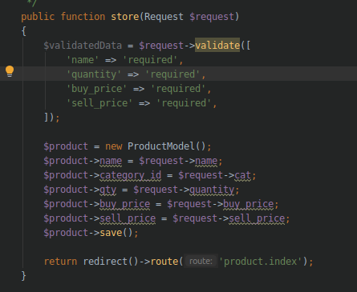This screenshot has height=292, width=357.
Task: Click the 'product.index' string
Action: coord(261,262)
